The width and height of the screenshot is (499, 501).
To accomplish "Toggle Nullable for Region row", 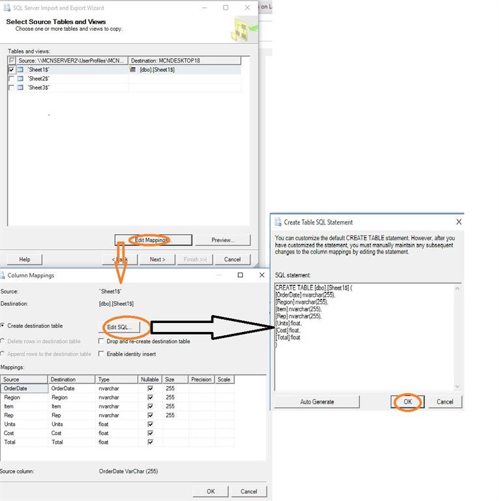I will [x=150, y=397].
